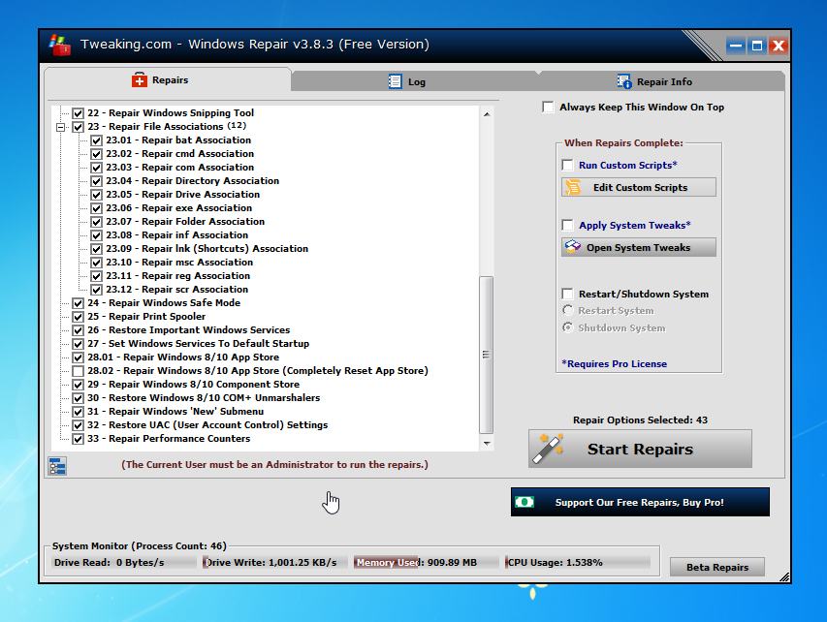Click the Tweaking.com toolbox logo in title bar

pyautogui.click(x=59, y=46)
